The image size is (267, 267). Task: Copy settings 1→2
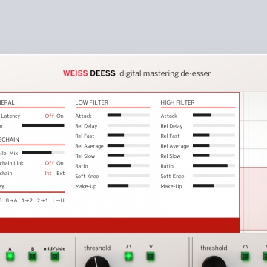point(27,200)
